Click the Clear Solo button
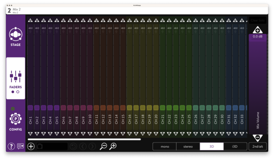 tap(257, 20)
